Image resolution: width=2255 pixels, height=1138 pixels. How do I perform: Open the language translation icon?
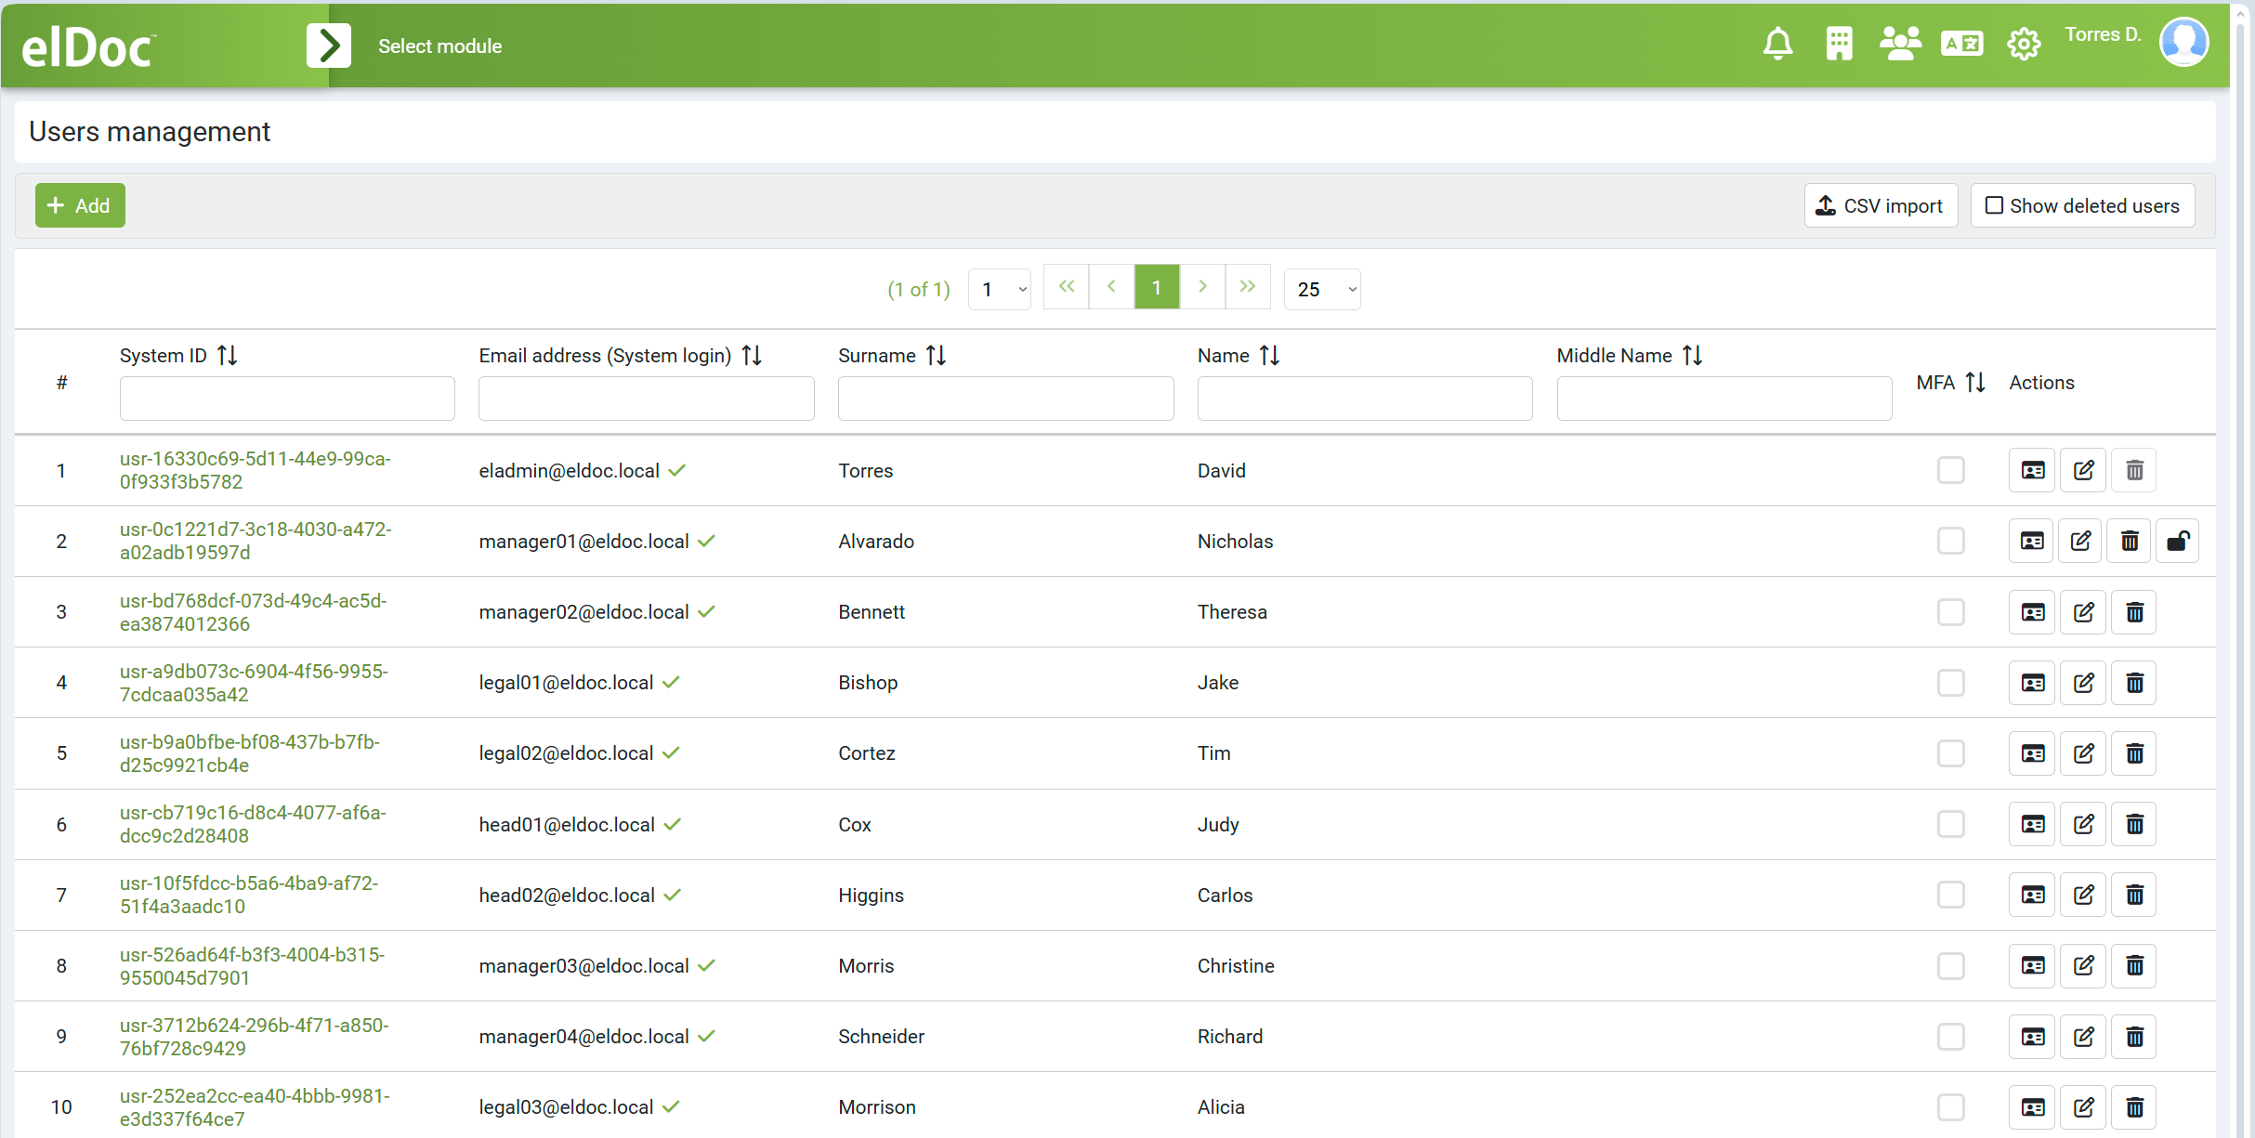point(1961,44)
